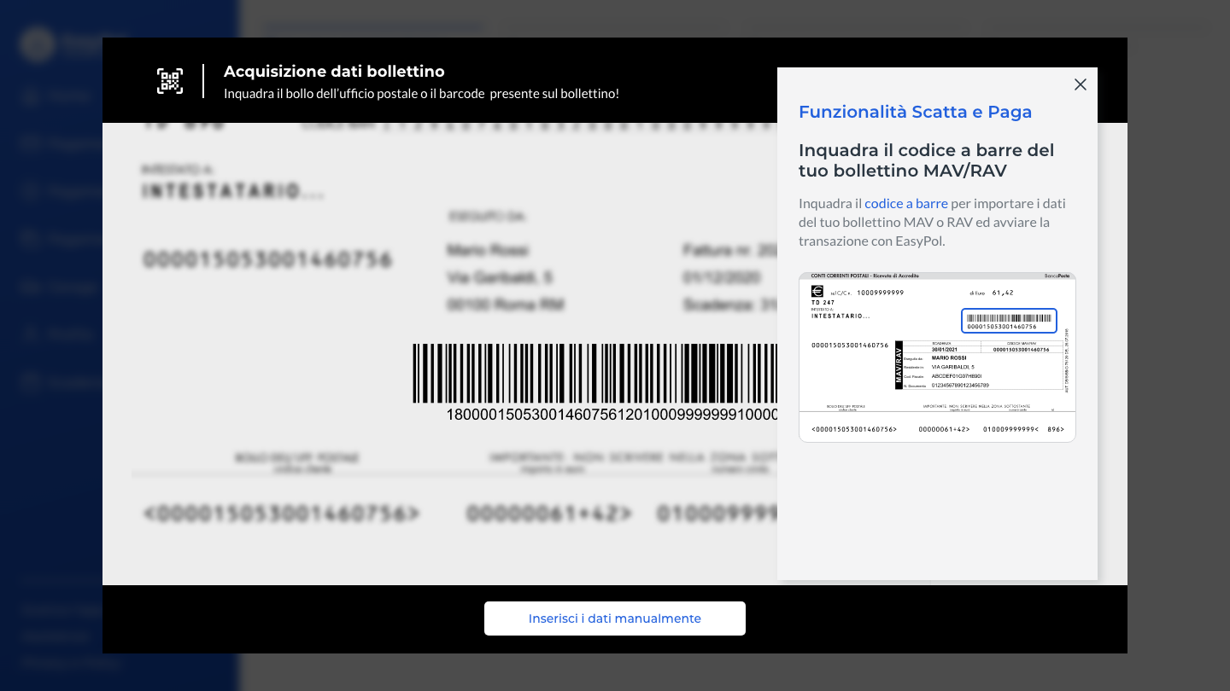
Task: Click the Funzionalità Scatta e Paga title
Action: [915, 112]
